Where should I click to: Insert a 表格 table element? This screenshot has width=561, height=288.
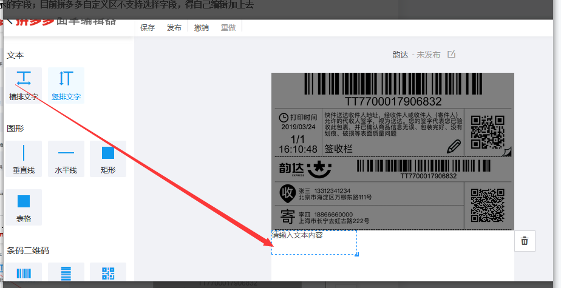(24, 207)
